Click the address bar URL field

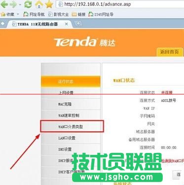pyautogui.click(x=120, y=4)
